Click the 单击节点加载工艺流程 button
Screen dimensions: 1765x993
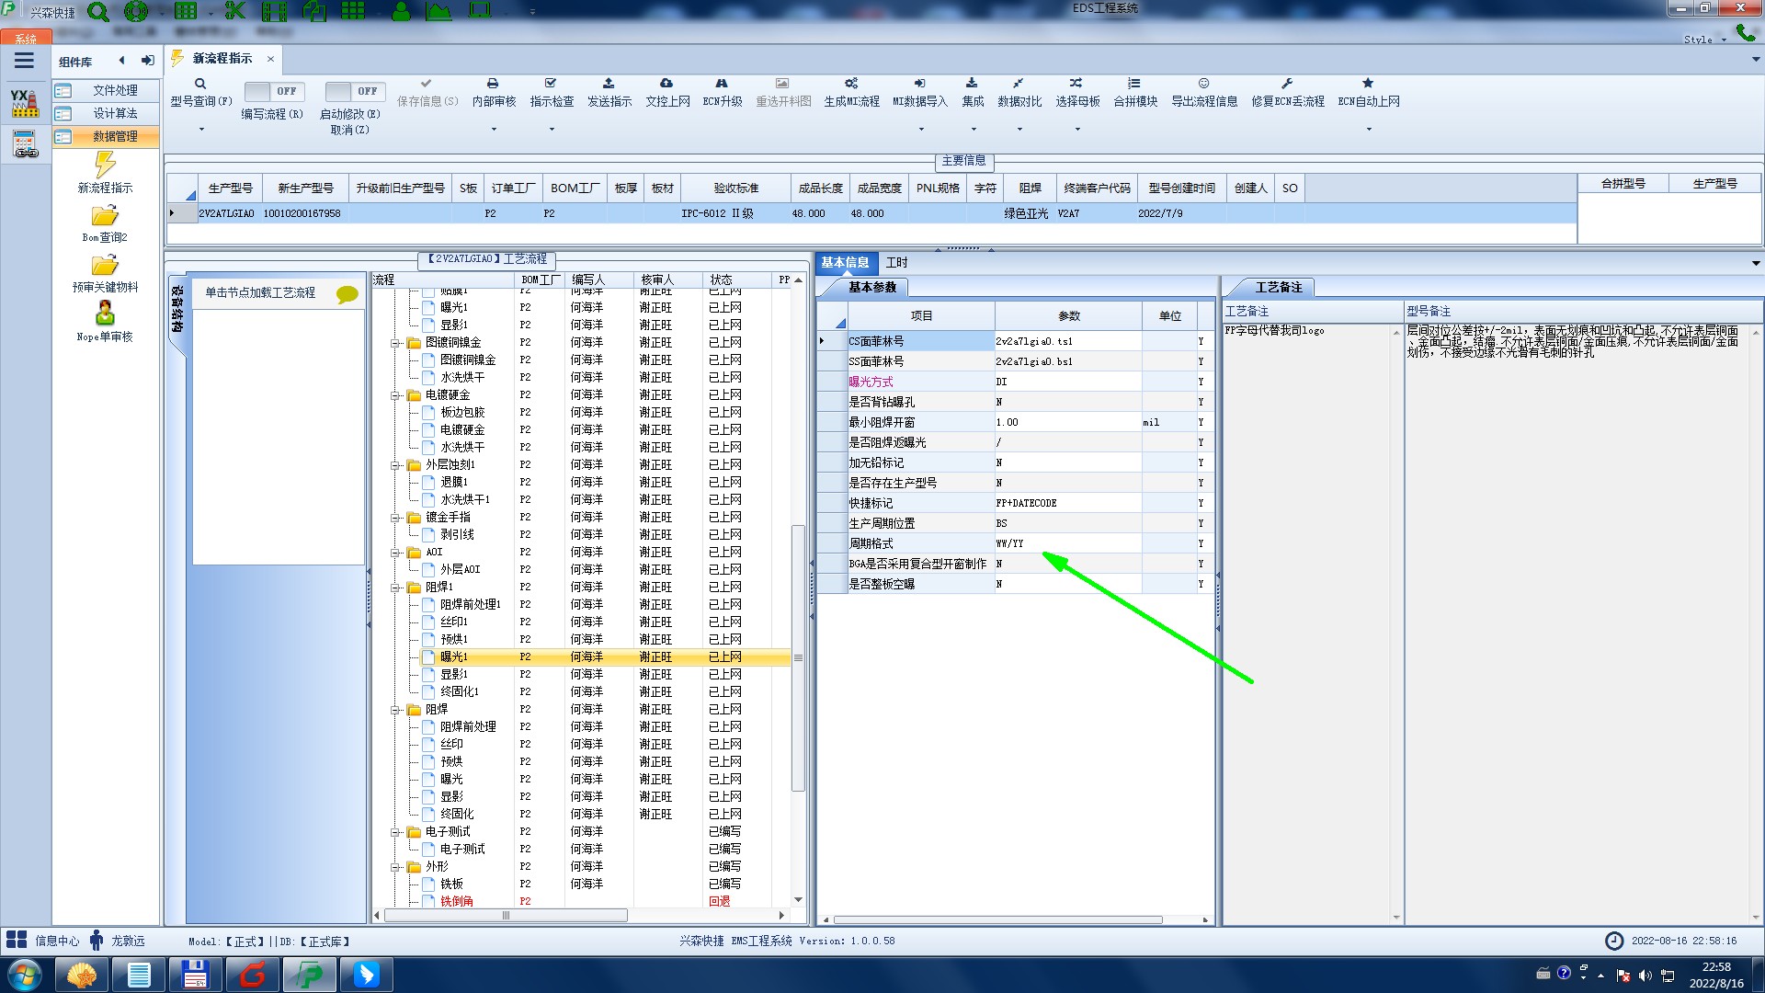pos(261,292)
